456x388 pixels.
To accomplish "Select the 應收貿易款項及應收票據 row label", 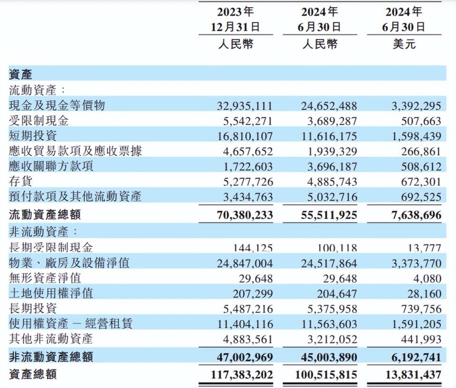I will pos(76,151).
